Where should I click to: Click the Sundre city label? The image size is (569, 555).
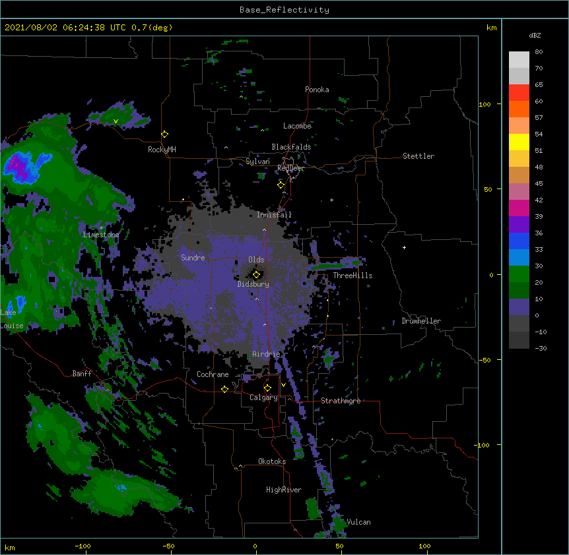pyautogui.click(x=193, y=258)
